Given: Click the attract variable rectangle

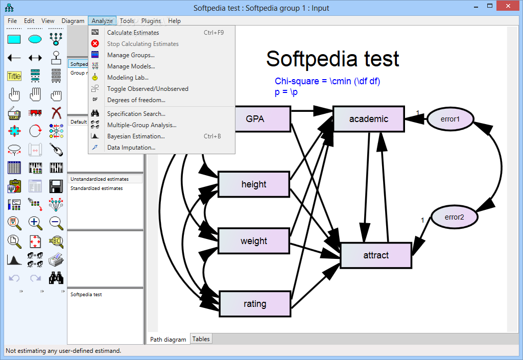Looking at the screenshot, I should pos(376,255).
